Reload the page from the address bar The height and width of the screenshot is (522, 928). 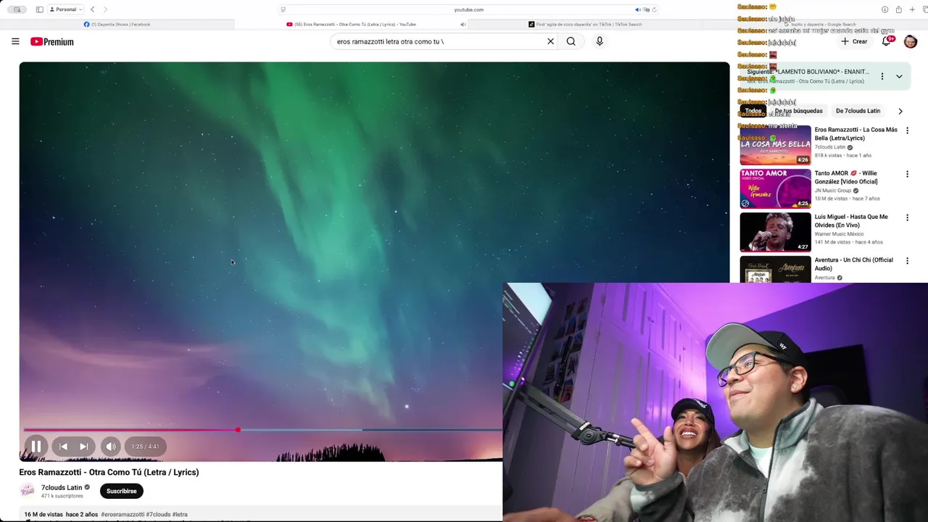(654, 9)
